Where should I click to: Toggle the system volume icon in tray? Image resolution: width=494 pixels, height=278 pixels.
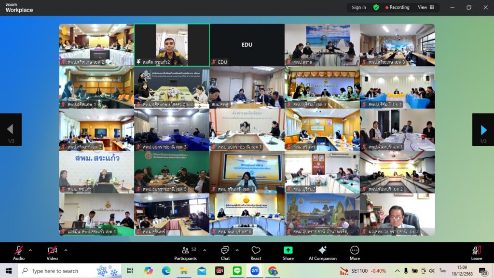[x=431, y=271]
